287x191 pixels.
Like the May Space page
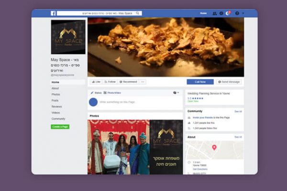(x=96, y=82)
